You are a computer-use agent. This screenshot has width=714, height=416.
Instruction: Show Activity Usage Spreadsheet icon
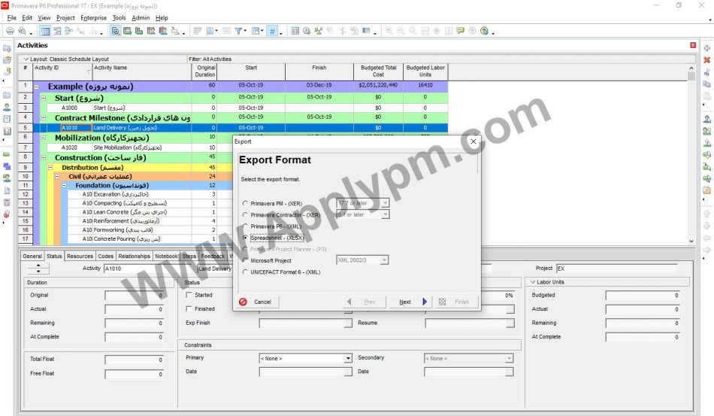[x=128, y=31]
